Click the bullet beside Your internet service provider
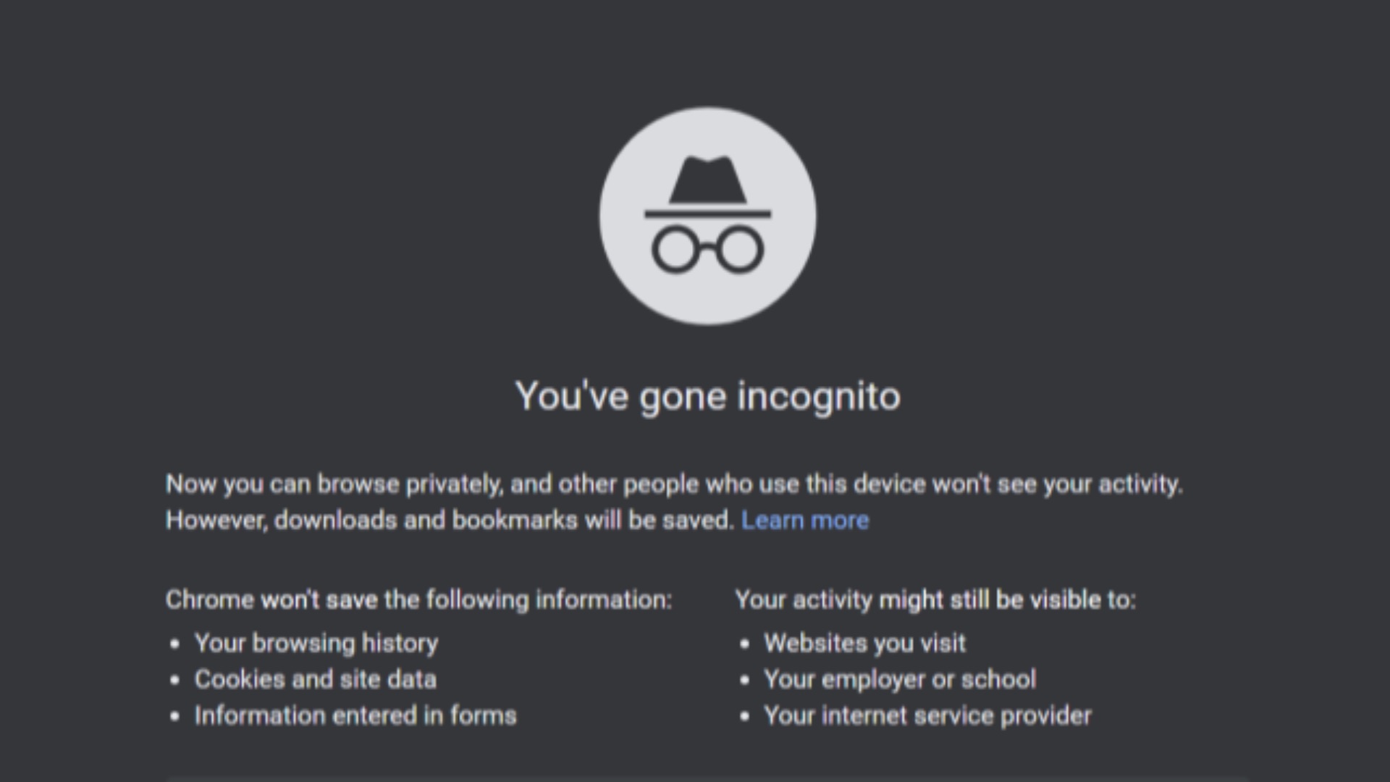1390x782 pixels. coord(744,715)
